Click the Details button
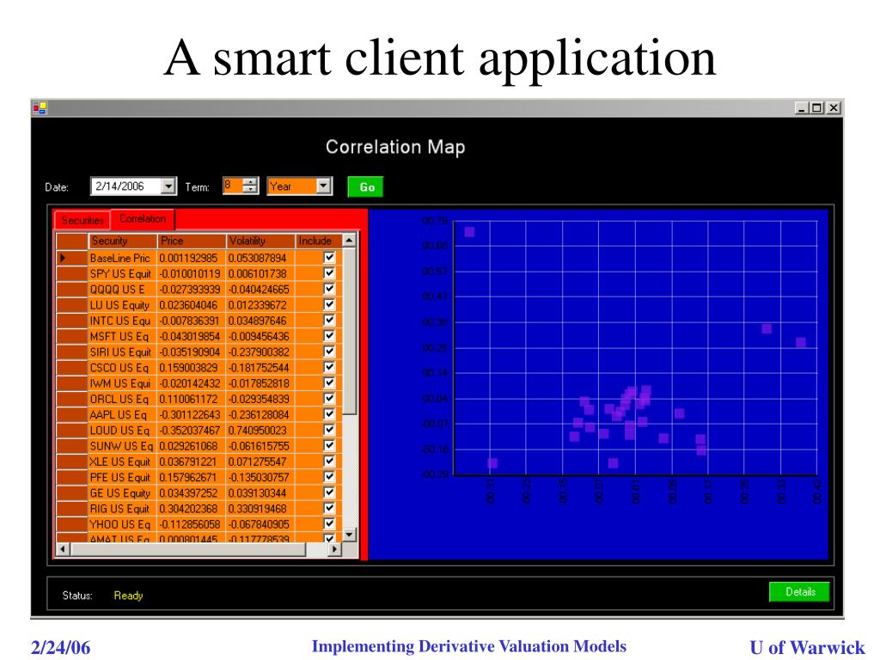This screenshot has height=660, width=880. pyautogui.click(x=799, y=591)
